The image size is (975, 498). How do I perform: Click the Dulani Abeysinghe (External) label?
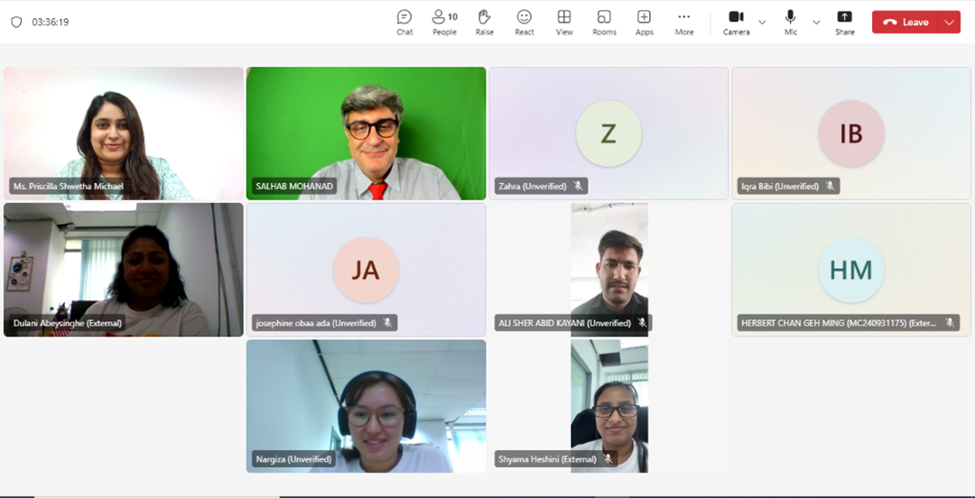pos(68,323)
